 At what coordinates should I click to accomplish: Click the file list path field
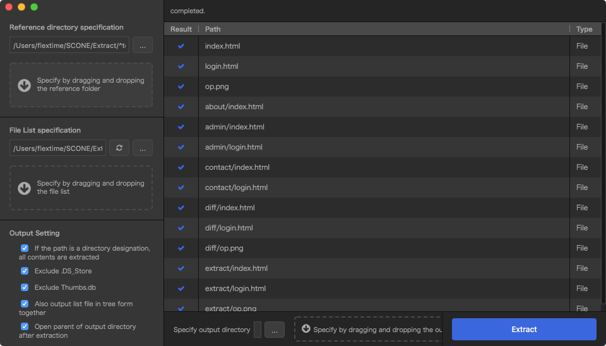click(x=57, y=148)
